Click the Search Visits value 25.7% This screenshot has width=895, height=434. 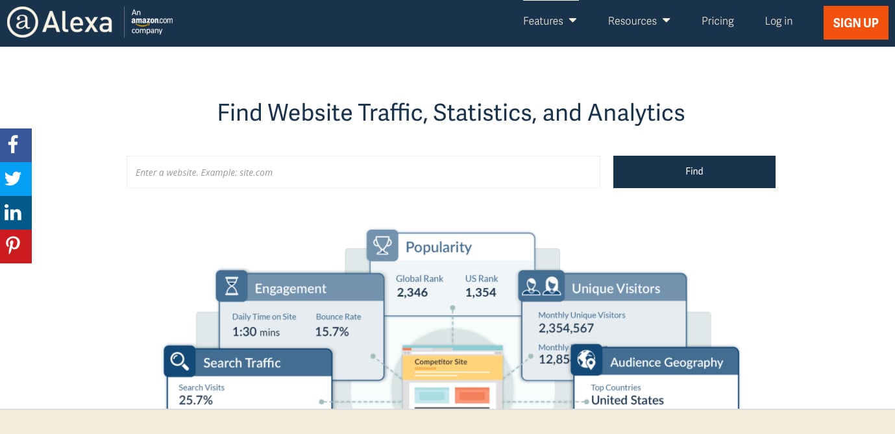[196, 400]
